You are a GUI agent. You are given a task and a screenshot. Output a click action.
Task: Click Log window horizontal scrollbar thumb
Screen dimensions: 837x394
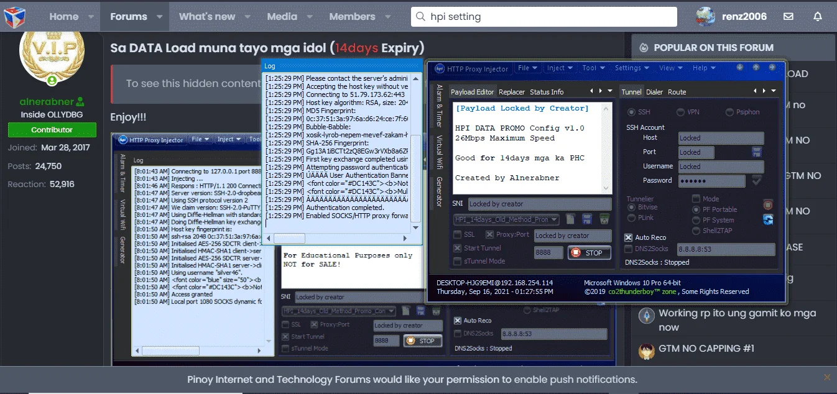click(289, 238)
